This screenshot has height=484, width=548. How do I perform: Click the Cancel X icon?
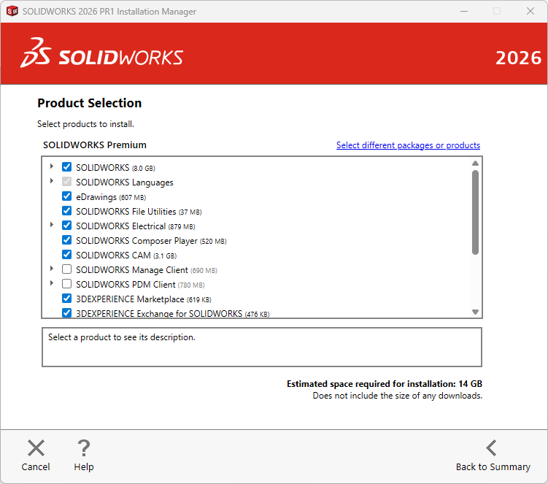[36, 448]
